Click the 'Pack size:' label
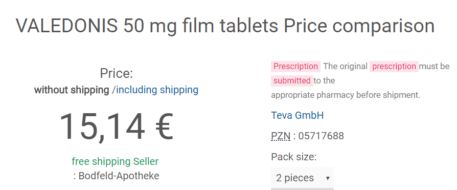Screen dimensions: 457x190 click(x=294, y=157)
